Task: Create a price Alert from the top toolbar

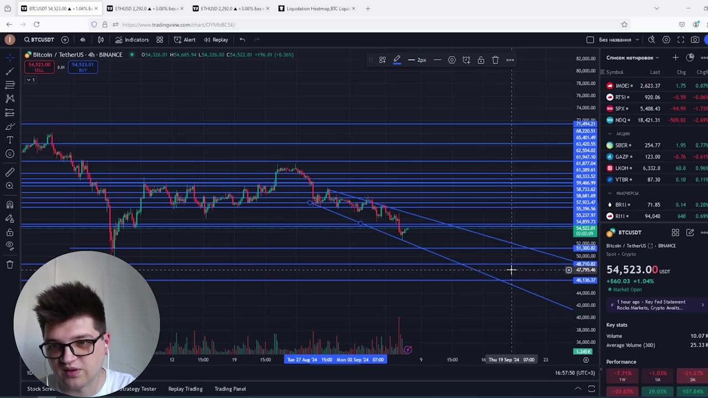Action: point(185,40)
